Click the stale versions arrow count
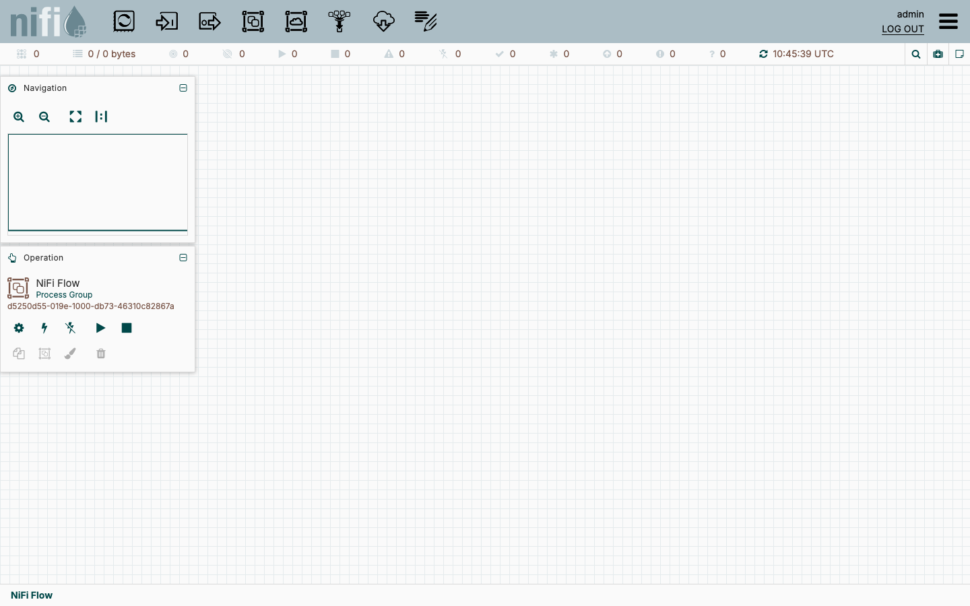This screenshot has width=970, height=606. [612, 54]
